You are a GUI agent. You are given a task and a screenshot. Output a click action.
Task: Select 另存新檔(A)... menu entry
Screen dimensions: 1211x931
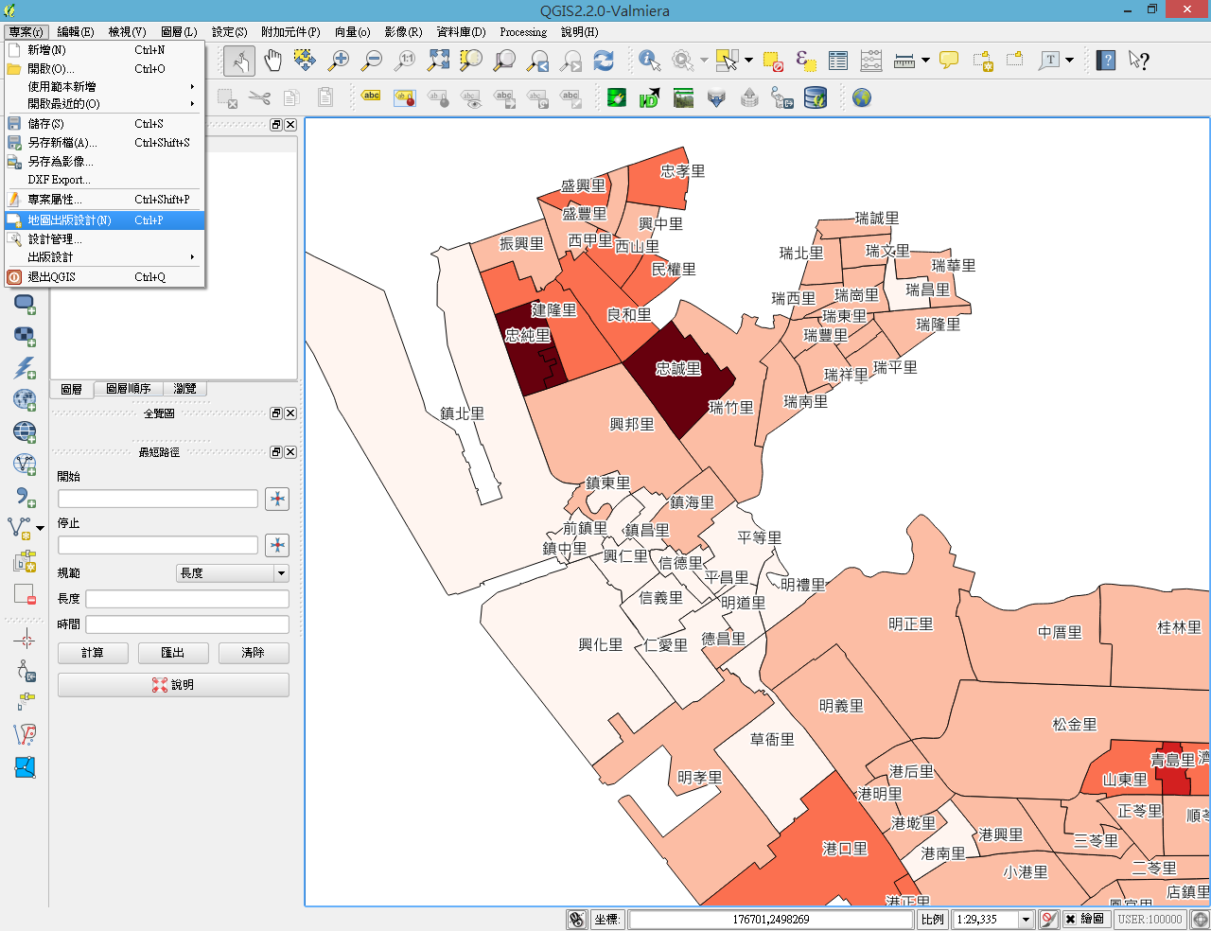[61, 143]
